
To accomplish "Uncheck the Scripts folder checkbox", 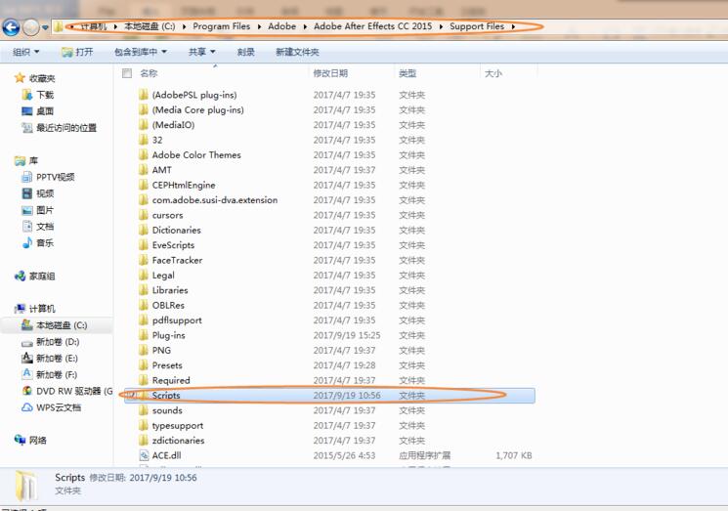I will [x=131, y=396].
